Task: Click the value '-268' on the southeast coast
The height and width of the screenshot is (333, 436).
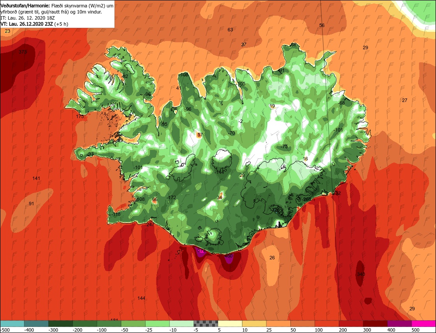Action: [307, 199]
